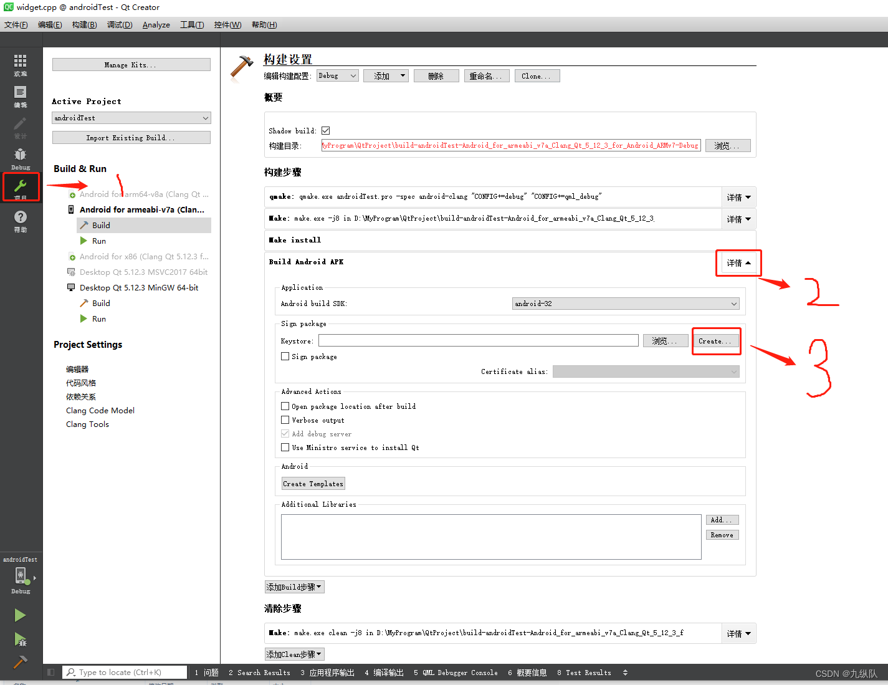Expand 详情 for the Make build step
The height and width of the screenshot is (685, 888).
[x=738, y=219]
